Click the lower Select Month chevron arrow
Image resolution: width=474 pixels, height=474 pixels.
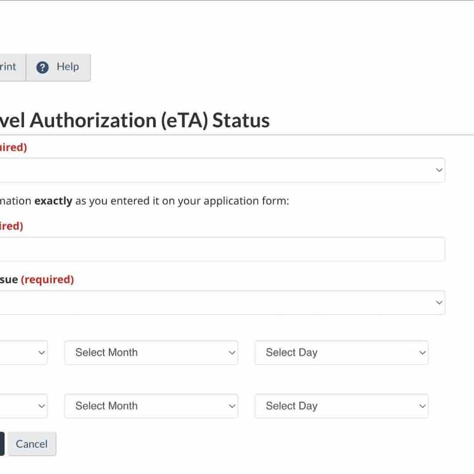click(x=232, y=406)
